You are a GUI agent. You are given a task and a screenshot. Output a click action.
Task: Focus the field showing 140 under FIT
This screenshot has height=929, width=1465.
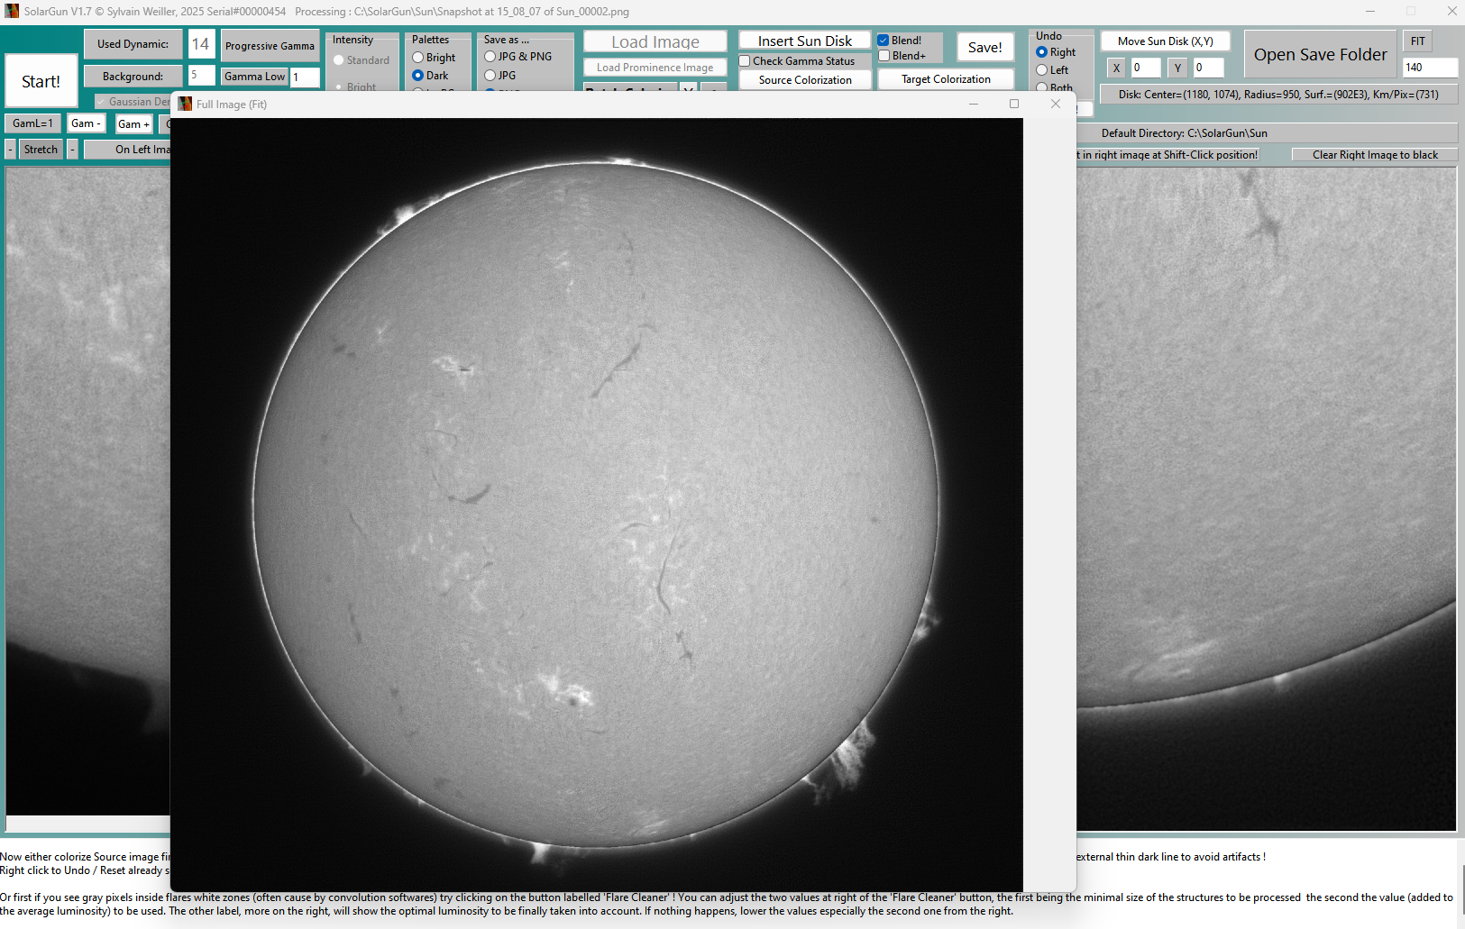(x=1430, y=68)
